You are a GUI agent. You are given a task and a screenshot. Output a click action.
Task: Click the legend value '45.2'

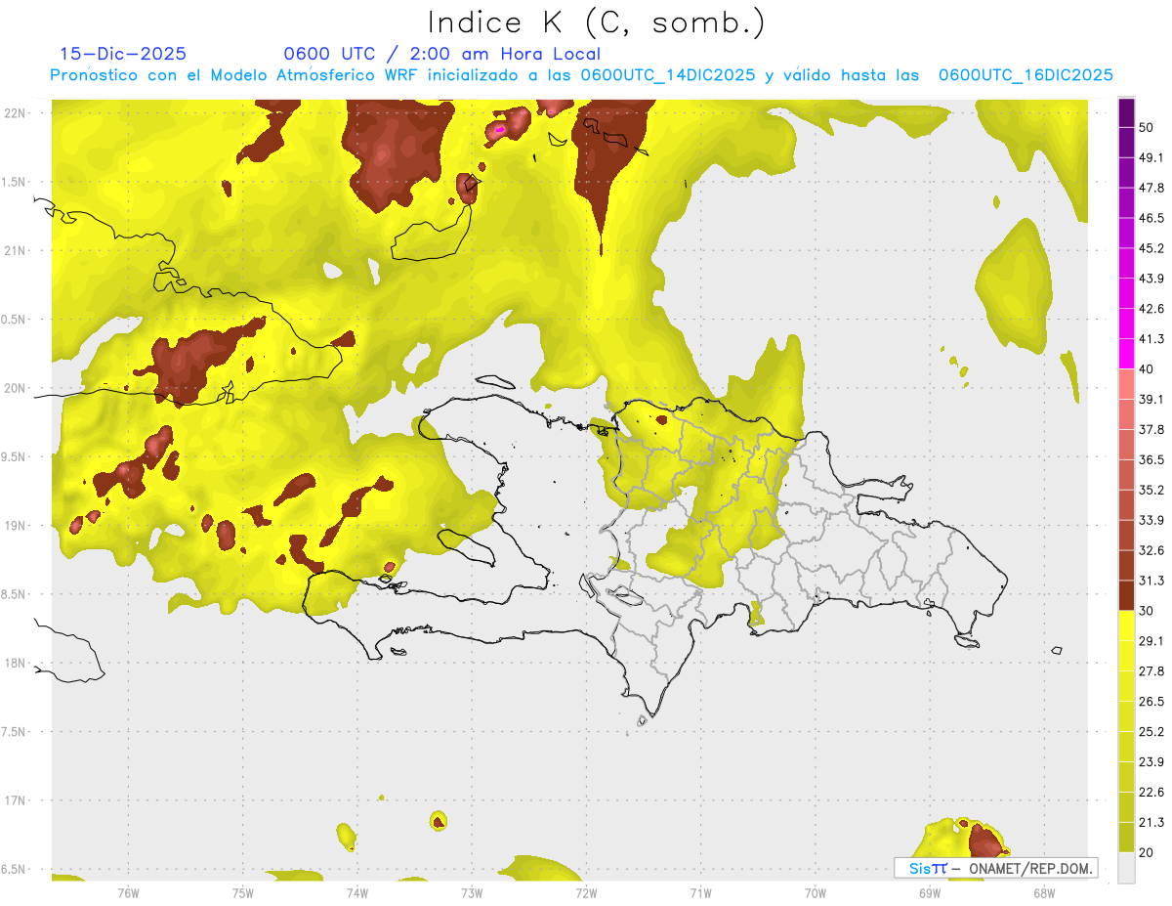coord(1151,248)
